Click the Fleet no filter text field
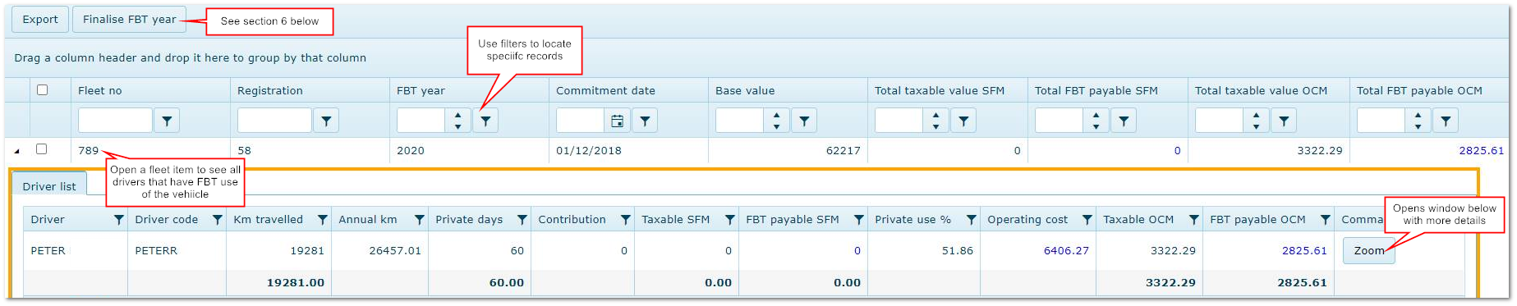 point(115,121)
